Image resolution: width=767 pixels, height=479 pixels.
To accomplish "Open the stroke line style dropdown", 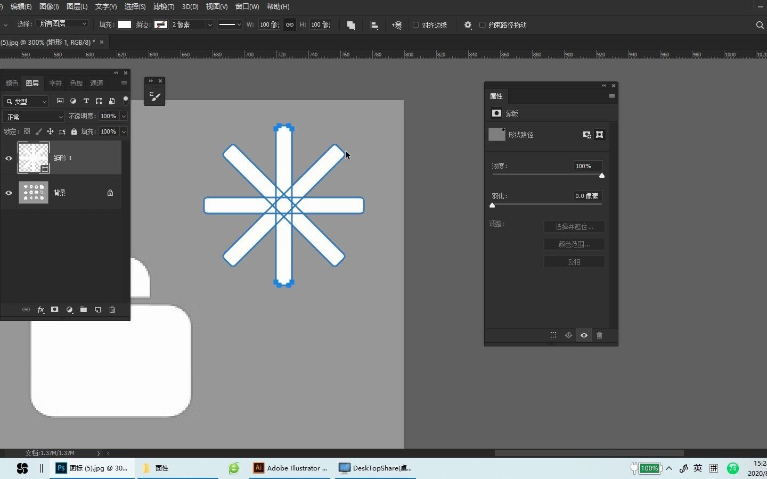I will tap(230, 24).
